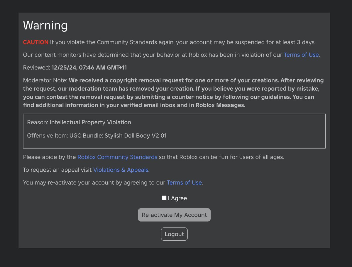Tick the I Agree checkbox
Screen dimensions: 352x267
164,198
